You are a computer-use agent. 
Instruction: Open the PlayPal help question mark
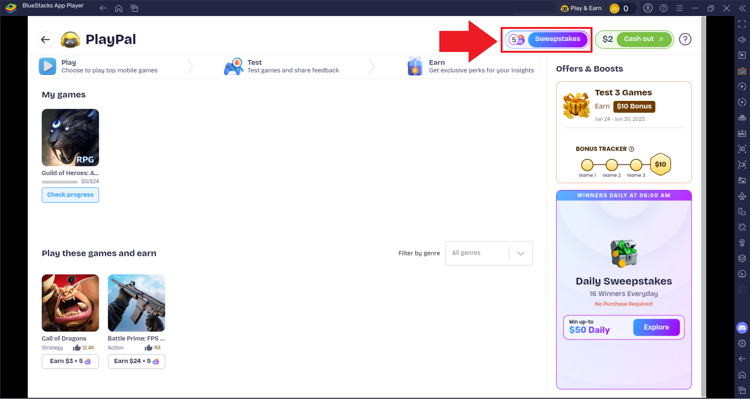click(685, 39)
